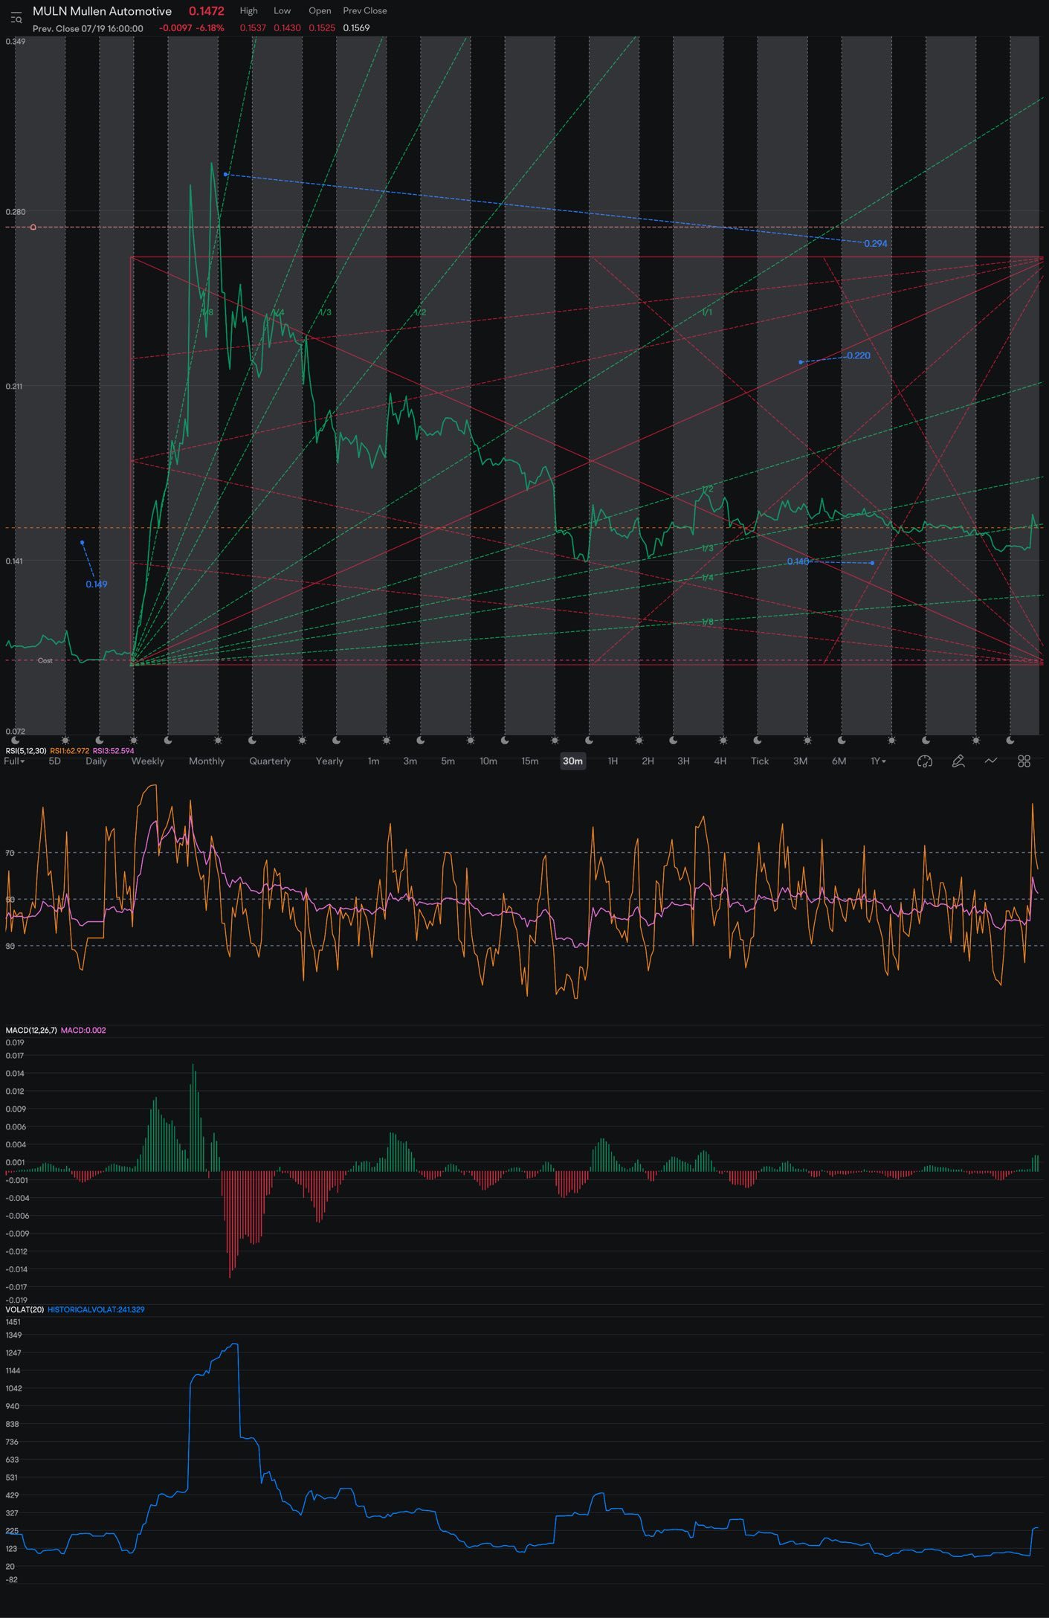
Task: Click the RSI(5,12,30) indicator label
Action: tap(25, 751)
